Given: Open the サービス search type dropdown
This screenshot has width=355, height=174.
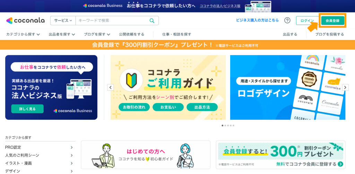Looking at the screenshot, I should (63, 20).
